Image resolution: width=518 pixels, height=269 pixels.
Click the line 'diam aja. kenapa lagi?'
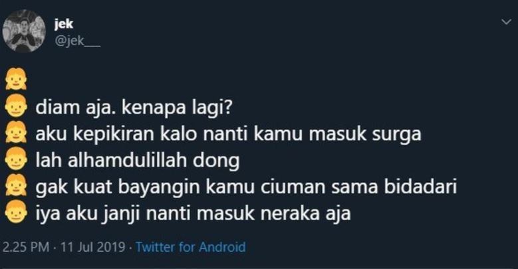133,108
